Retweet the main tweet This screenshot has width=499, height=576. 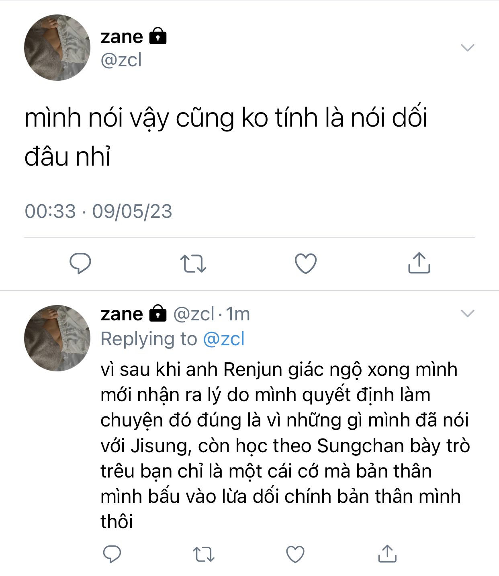point(193,264)
